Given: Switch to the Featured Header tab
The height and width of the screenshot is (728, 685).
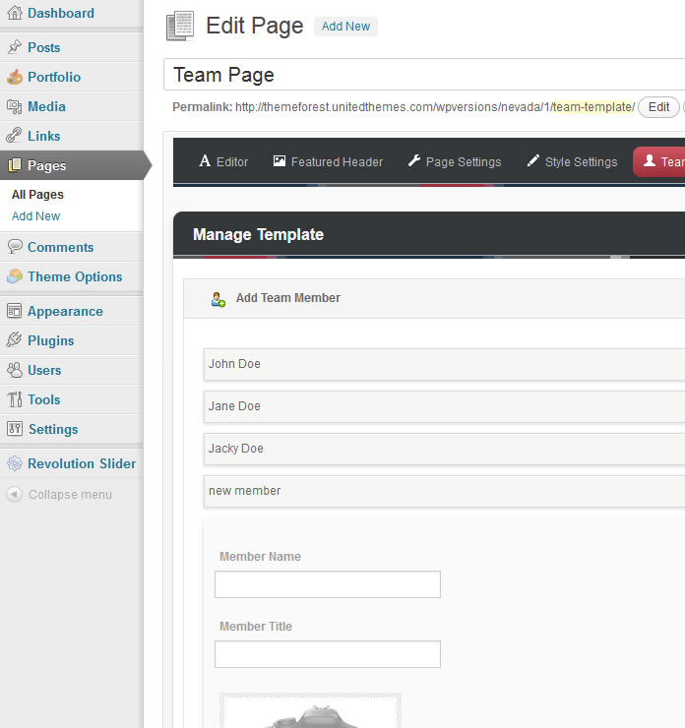Looking at the screenshot, I should coord(328,161).
